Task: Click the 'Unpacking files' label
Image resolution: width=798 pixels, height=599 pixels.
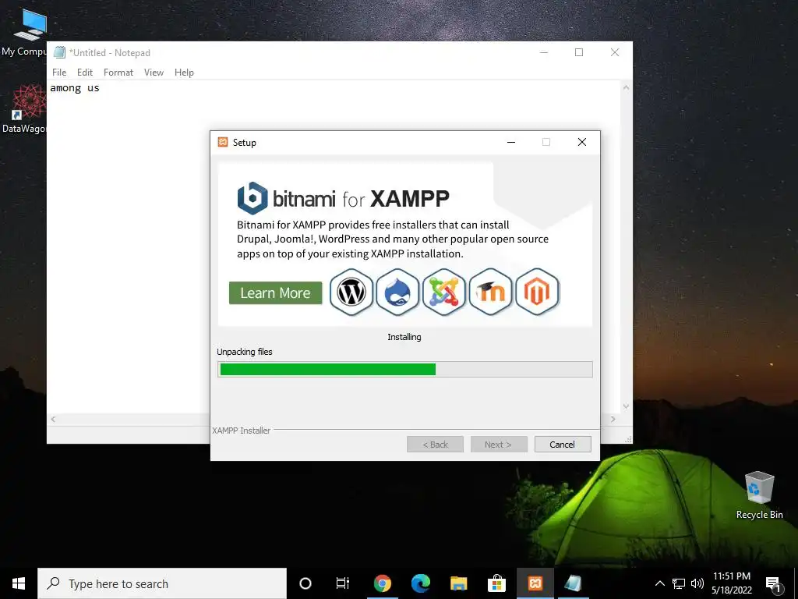Action: click(244, 352)
